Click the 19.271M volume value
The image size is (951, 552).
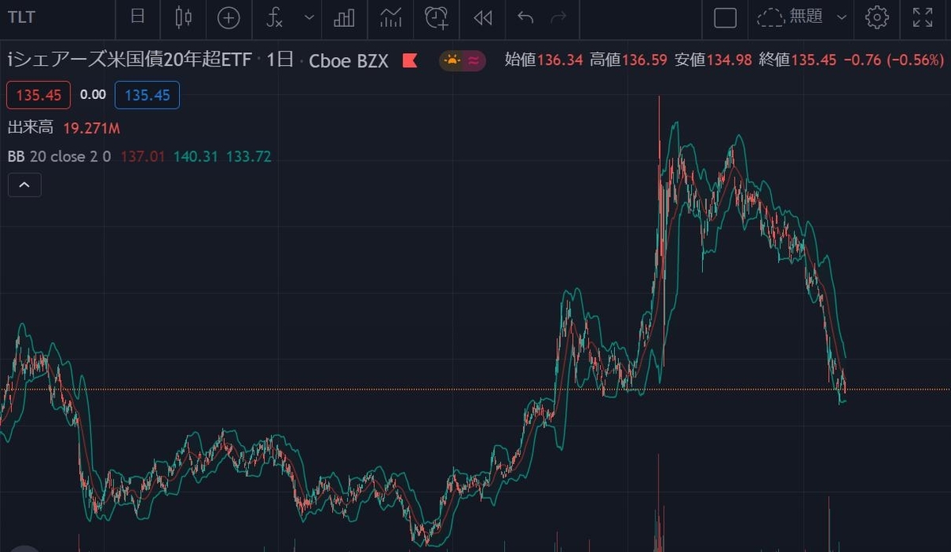(92, 128)
